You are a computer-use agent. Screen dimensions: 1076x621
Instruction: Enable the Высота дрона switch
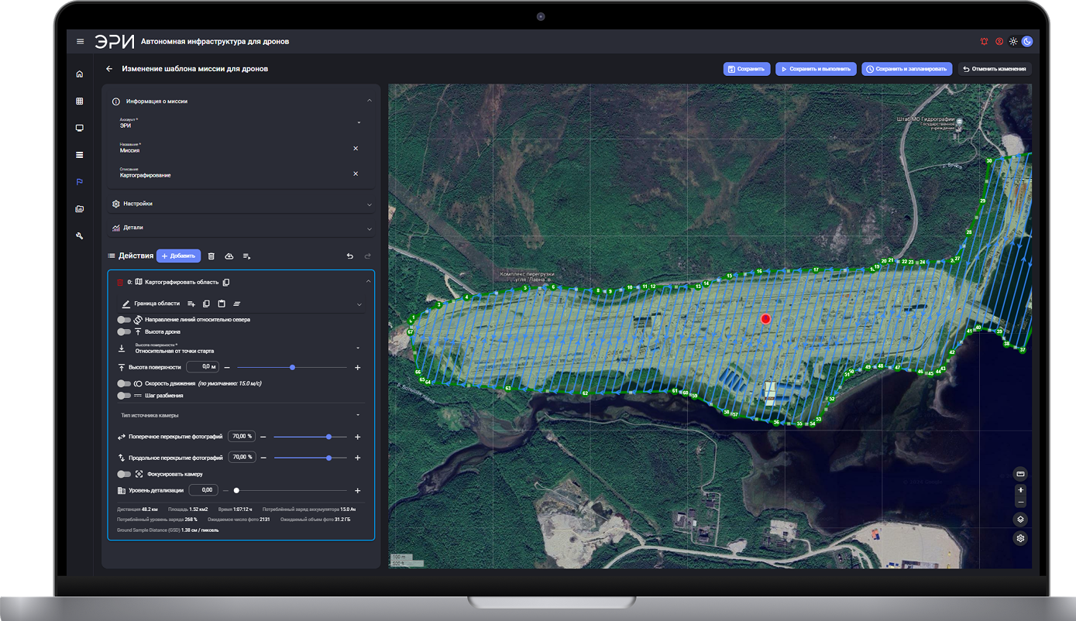pos(124,331)
